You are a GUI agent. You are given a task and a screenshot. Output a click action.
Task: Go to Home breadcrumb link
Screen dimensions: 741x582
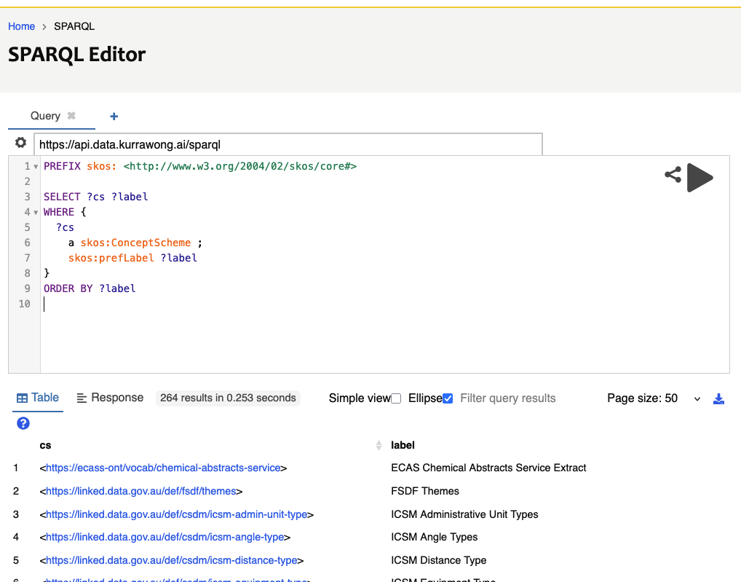point(21,26)
